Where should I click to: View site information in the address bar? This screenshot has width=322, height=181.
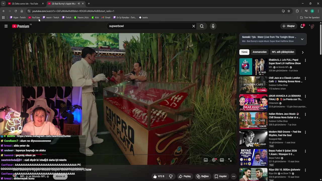29,11
